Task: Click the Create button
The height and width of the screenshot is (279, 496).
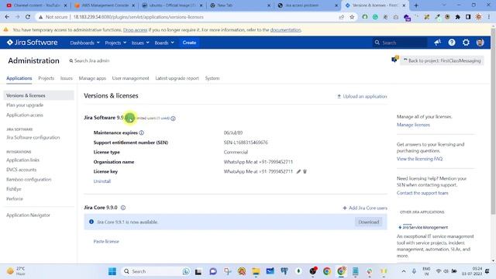Action: coord(189,43)
